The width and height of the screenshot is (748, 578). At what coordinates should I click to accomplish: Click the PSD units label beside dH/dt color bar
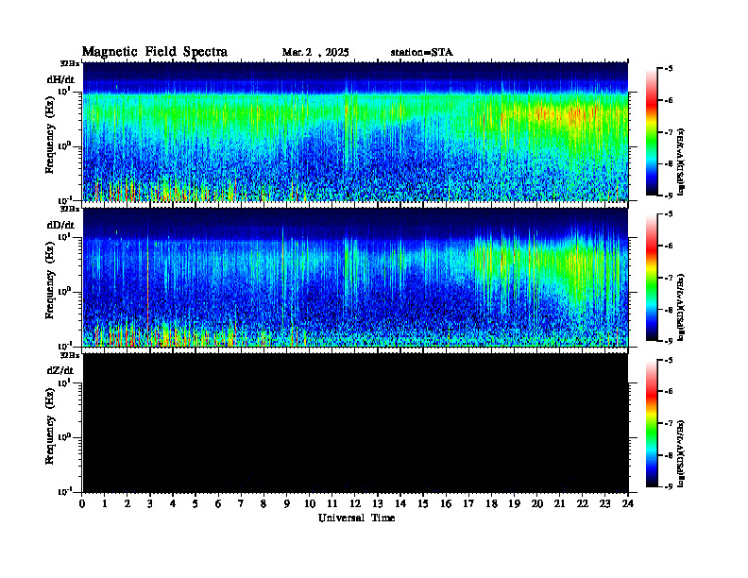click(x=681, y=161)
